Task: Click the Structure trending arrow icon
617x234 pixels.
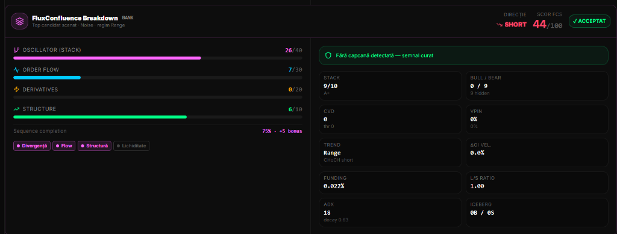Action: click(16, 109)
